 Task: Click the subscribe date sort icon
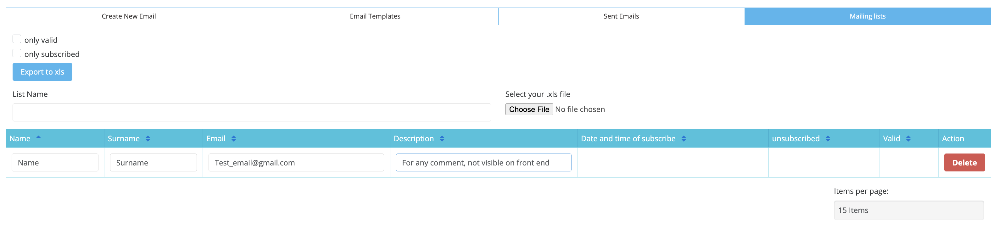tap(683, 139)
